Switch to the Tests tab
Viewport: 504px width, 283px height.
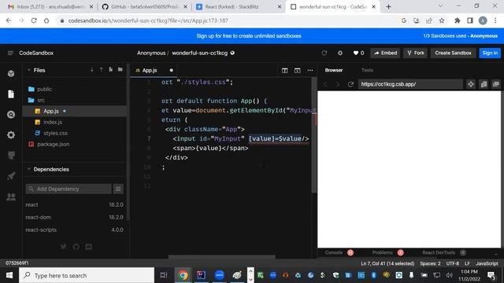pos(367,70)
